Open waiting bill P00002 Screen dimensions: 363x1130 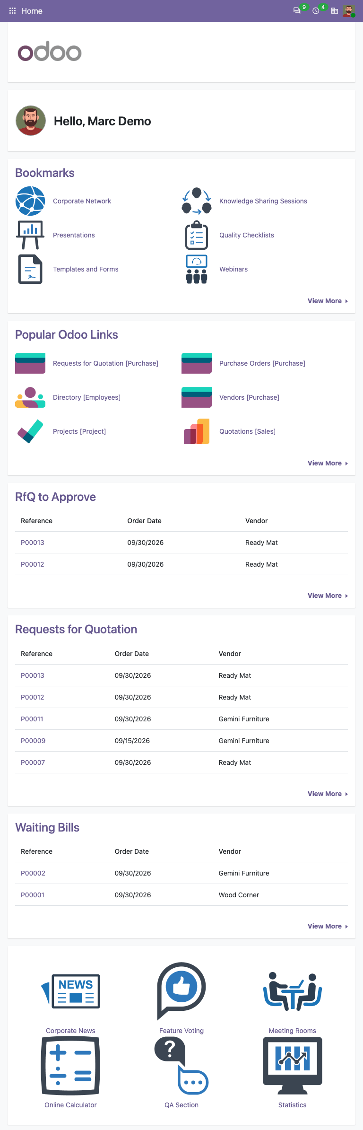33,873
